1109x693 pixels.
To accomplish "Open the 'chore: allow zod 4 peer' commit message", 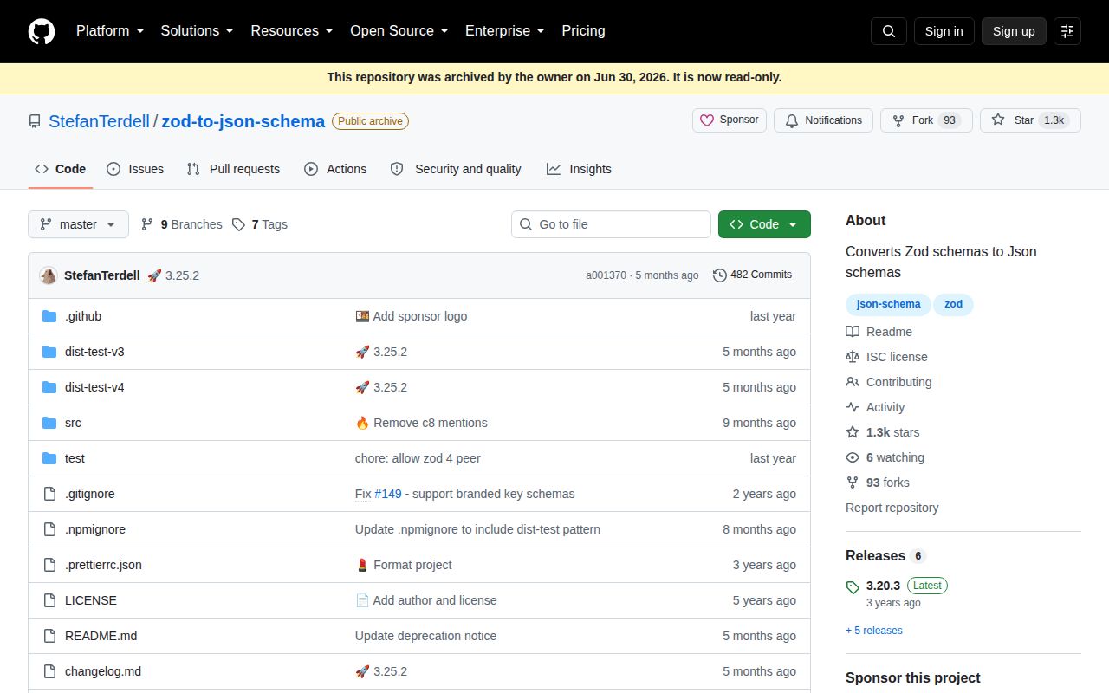I will tap(418, 458).
